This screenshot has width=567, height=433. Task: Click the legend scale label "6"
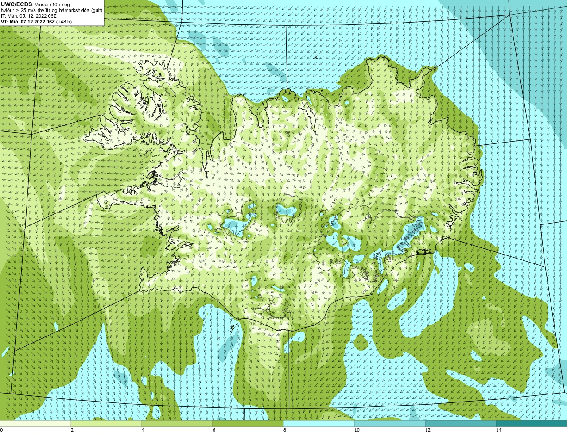(x=214, y=430)
